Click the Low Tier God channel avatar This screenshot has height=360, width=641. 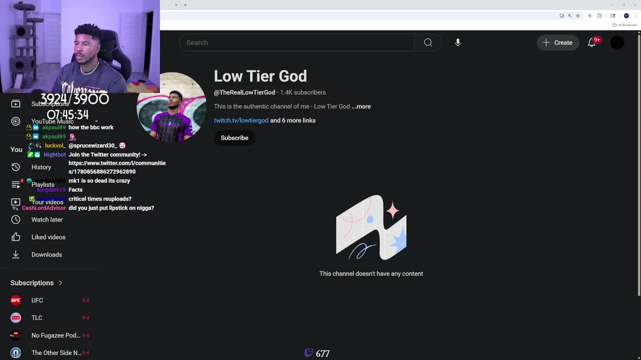(172, 107)
